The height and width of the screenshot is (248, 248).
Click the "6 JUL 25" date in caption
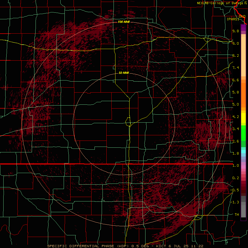pos(178,246)
